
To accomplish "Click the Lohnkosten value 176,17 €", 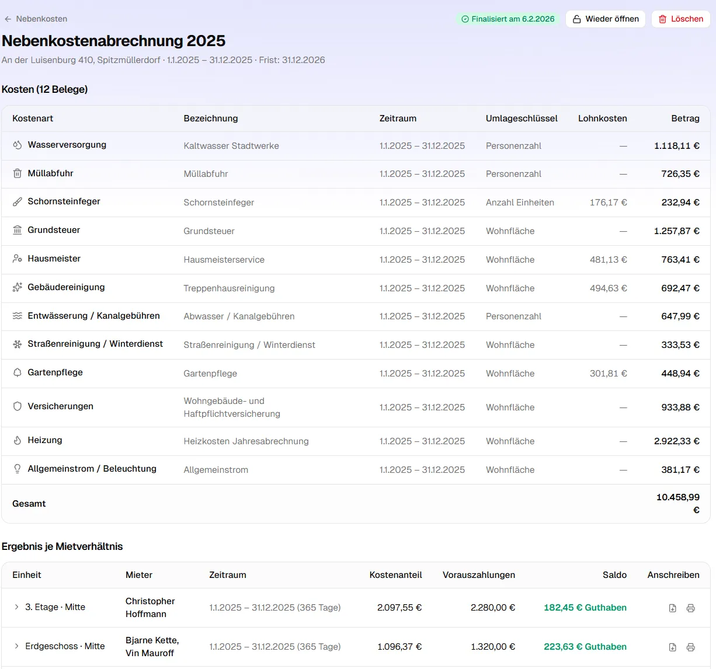I will [608, 203].
